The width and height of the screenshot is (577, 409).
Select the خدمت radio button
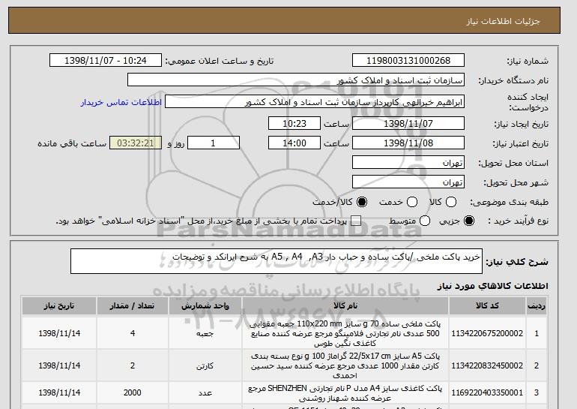412,202
